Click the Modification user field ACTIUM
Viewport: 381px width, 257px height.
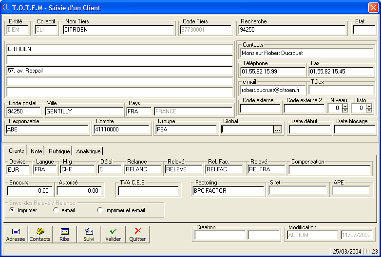click(312, 235)
